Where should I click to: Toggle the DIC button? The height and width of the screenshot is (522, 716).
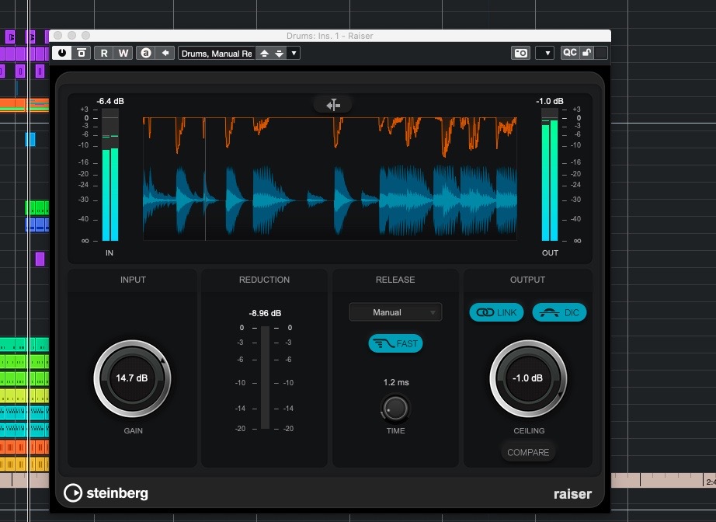(559, 312)
